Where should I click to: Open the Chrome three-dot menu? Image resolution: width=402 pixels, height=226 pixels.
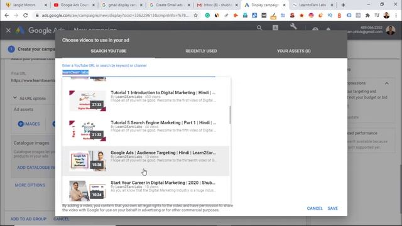(396, 15)
